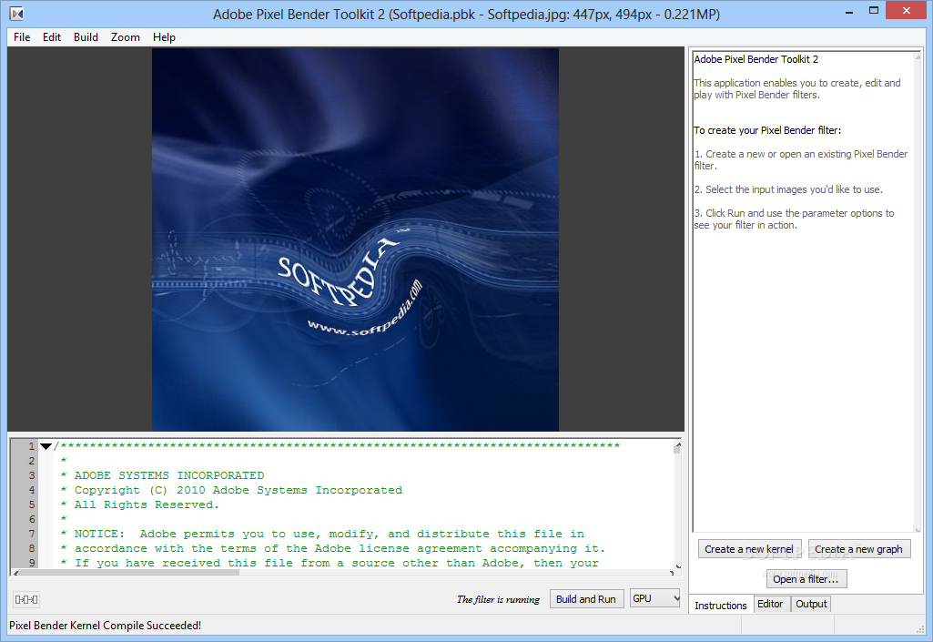This screenshot has width=933, height=642.
Task: Click line number 3 in the gutter
Action: (32, 475)
